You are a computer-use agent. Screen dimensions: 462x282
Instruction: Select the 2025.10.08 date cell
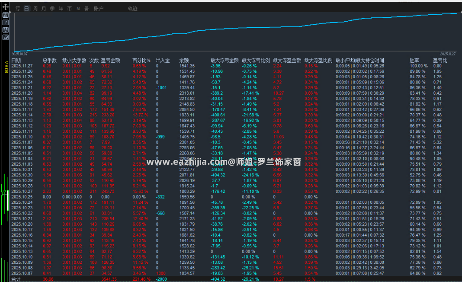pos(22,268)
